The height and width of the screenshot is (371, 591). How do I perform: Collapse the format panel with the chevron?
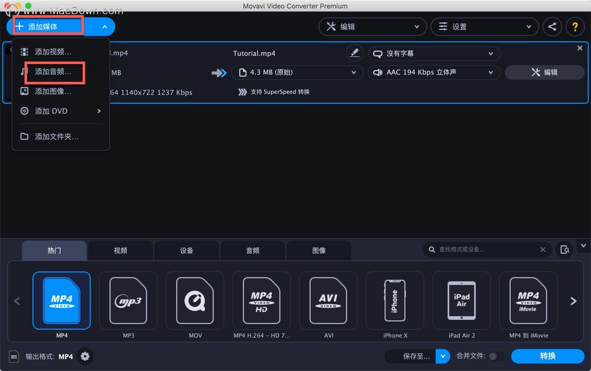tap(584, 246)
